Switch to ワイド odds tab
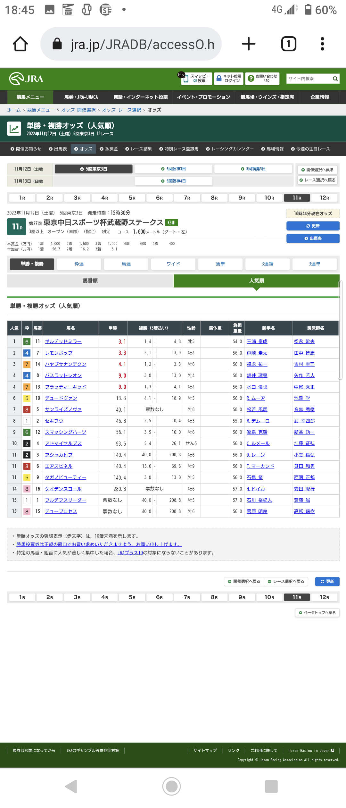The image size is (346, 808). [173, 264]
